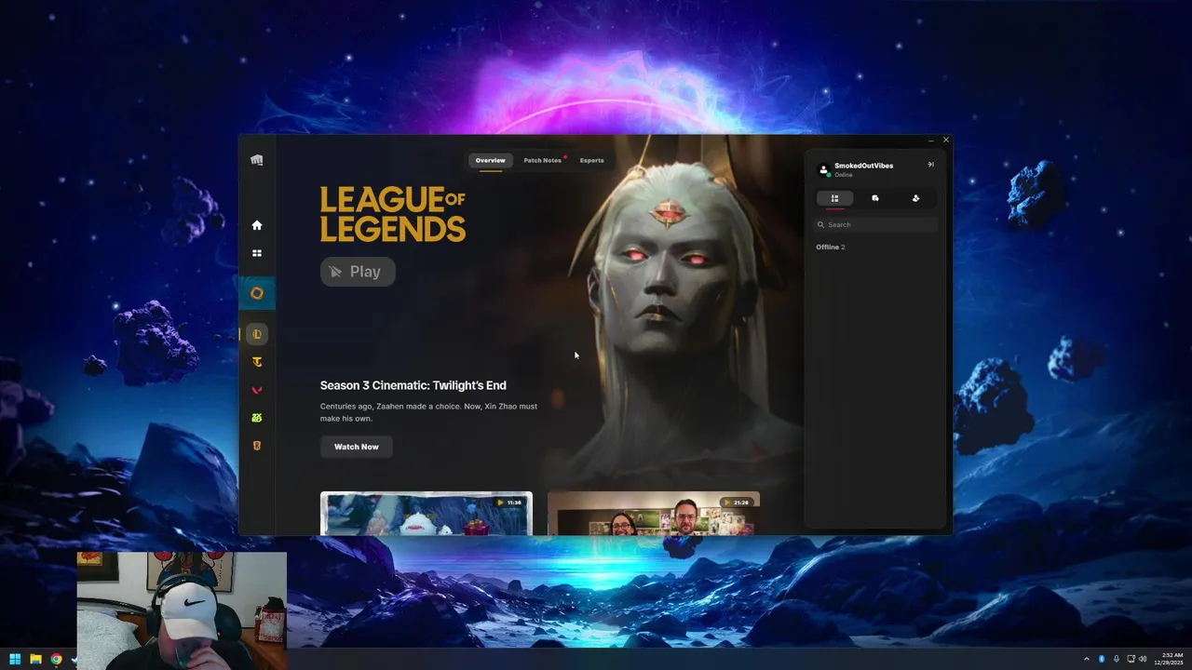This screenshot has height=670, width=1192.
Task: Click the Watch Now button
Action: pyautogui.click(x=357, y=447)
